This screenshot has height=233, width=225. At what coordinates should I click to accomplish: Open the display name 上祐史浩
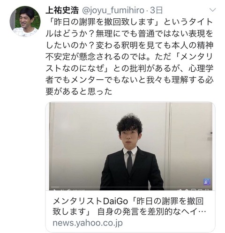click(x=62, y=10)
